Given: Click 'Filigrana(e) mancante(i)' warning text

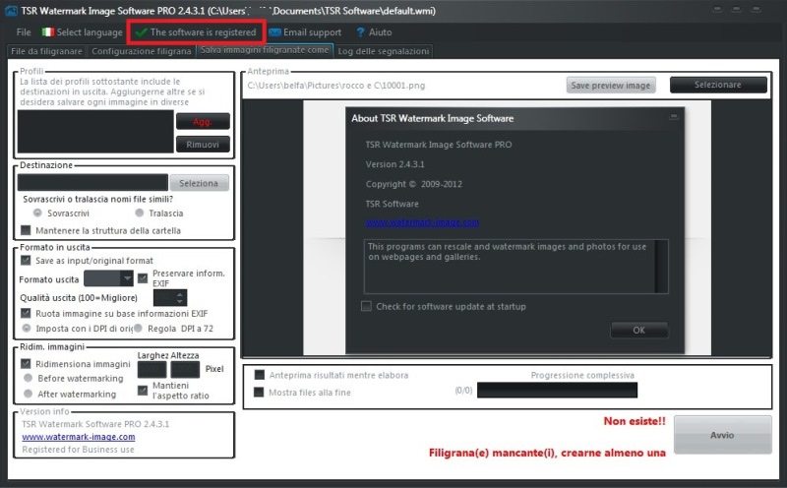Looking at the screenshot, I should coord(548,453).
